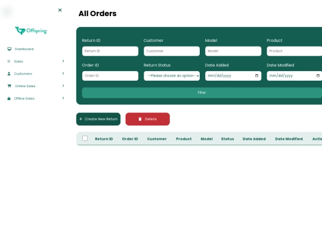Screen dimensions: 322x242
Task: Click the Online Sales cart icon
Action: (9, 86)
